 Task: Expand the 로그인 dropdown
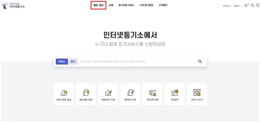[x=227, y=6]
